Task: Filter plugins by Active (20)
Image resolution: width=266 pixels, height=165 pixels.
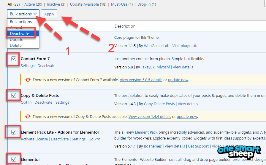Action: [x=33, y=4]
